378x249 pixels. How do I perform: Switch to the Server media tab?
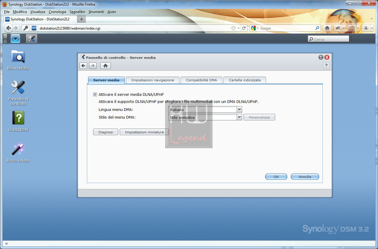106,80
